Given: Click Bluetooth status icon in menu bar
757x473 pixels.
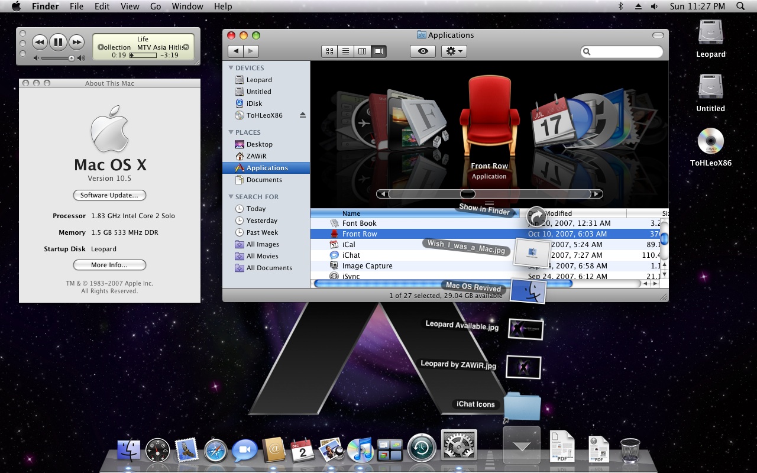Looking at the screenshot, I should tap(620, 7).
